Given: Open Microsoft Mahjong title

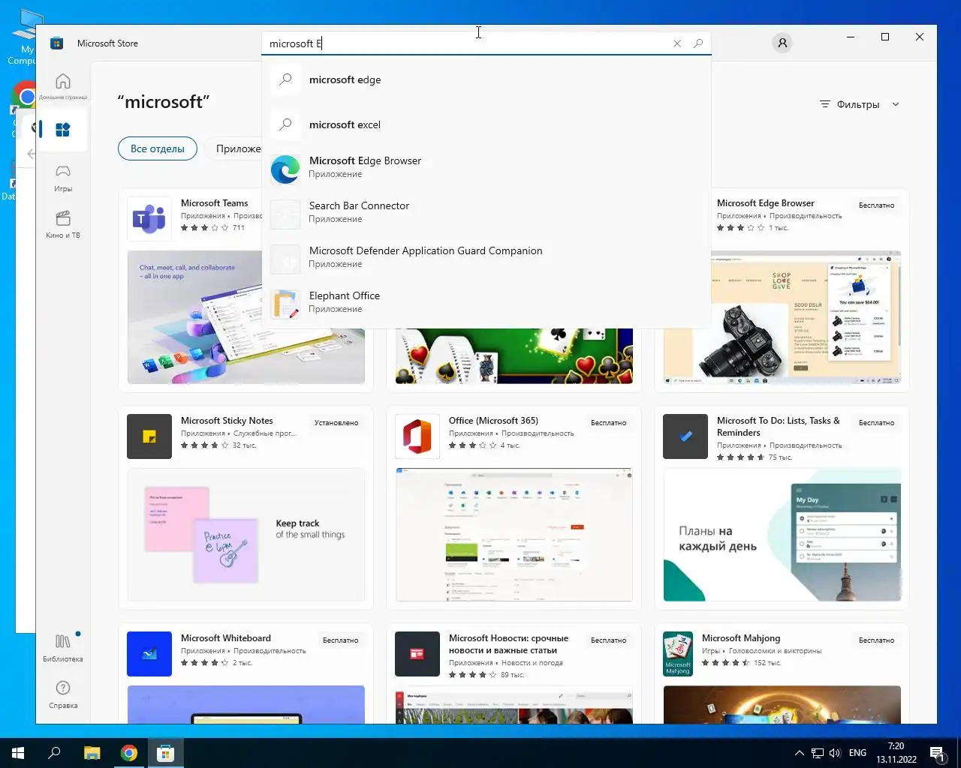Looking at the screenshot, I should tap(741, 638).
